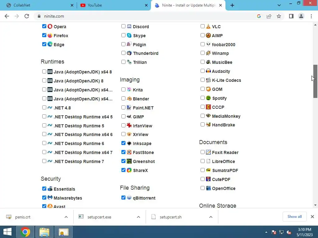318x238 pixels.
Task: Bookmark this page with star icon
Action: click(x=279, y=16)
